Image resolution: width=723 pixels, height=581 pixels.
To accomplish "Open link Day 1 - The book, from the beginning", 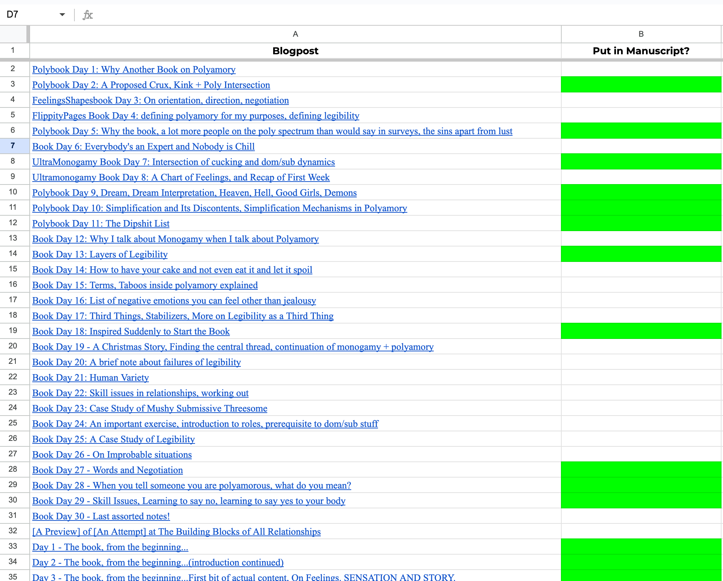I will click(x=110, y=547).
